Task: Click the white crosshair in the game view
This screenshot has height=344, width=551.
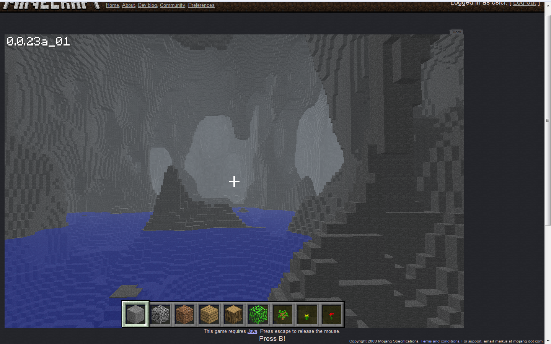Action: (234, 182)
